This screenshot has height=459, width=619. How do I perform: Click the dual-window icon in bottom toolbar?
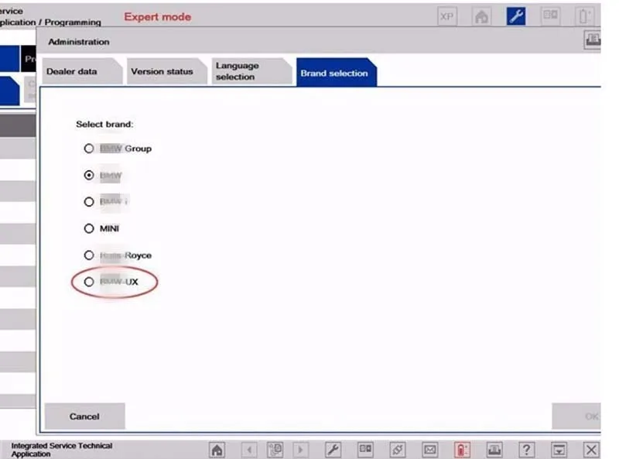[365, 450]
